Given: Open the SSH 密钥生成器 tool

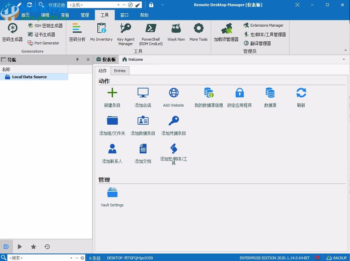Looking at the screenshot, I should (43, 25).
